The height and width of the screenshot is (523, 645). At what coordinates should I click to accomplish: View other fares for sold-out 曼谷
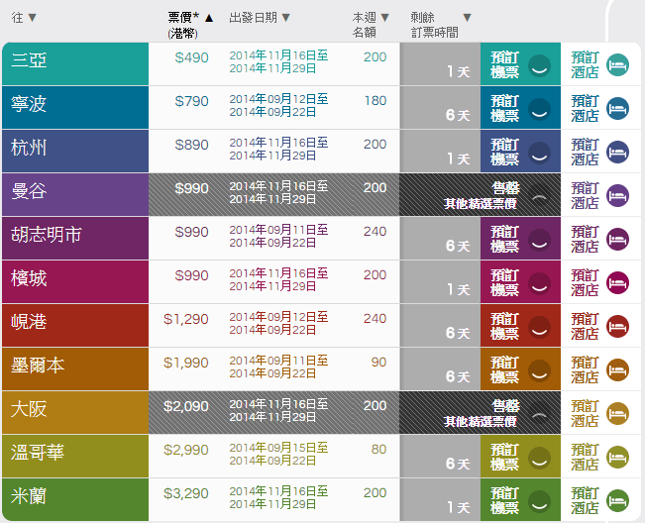pyautogui.click(x=480, y=202)
